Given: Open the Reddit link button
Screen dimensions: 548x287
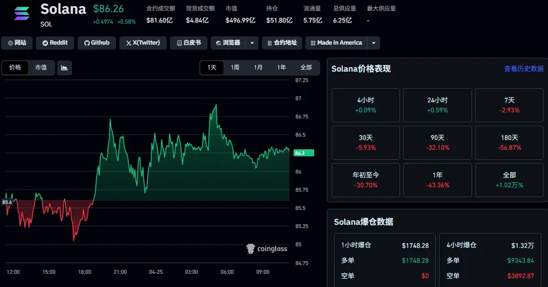Looking at the screenshot, I should point(55,43).
